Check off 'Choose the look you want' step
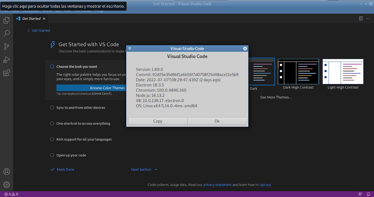374x197 pixels. point(52,67)
